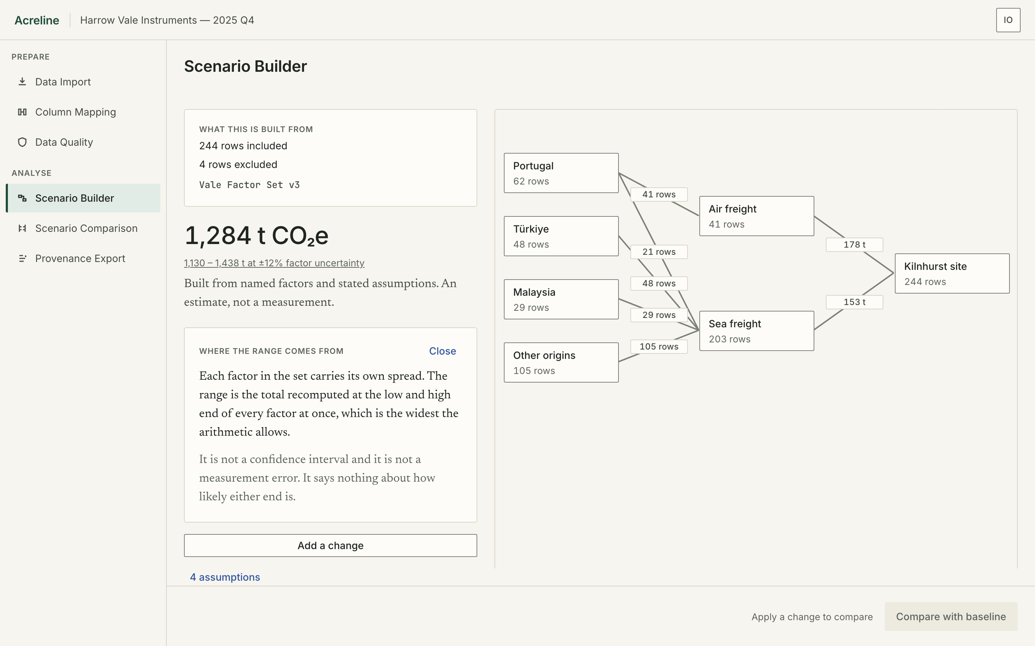Select the Kilnhurst site node
The image size is (1035, 646).
click(x=952, y=273)
